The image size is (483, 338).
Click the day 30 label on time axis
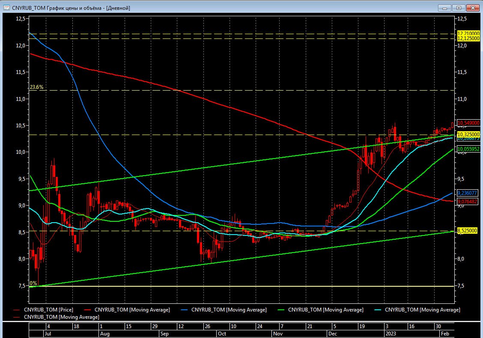[x=438, y=326]
